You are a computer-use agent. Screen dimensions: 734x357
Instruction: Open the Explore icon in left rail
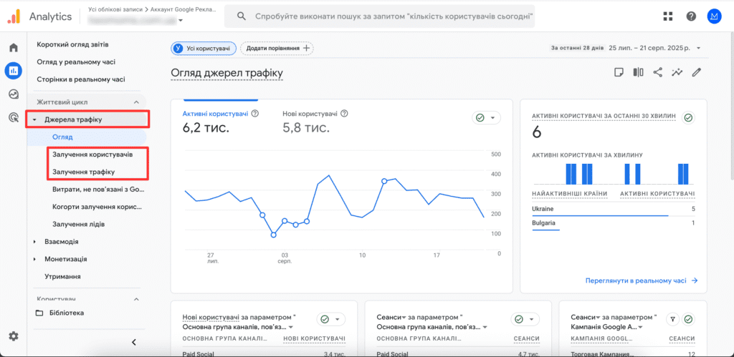click(14, 94)
